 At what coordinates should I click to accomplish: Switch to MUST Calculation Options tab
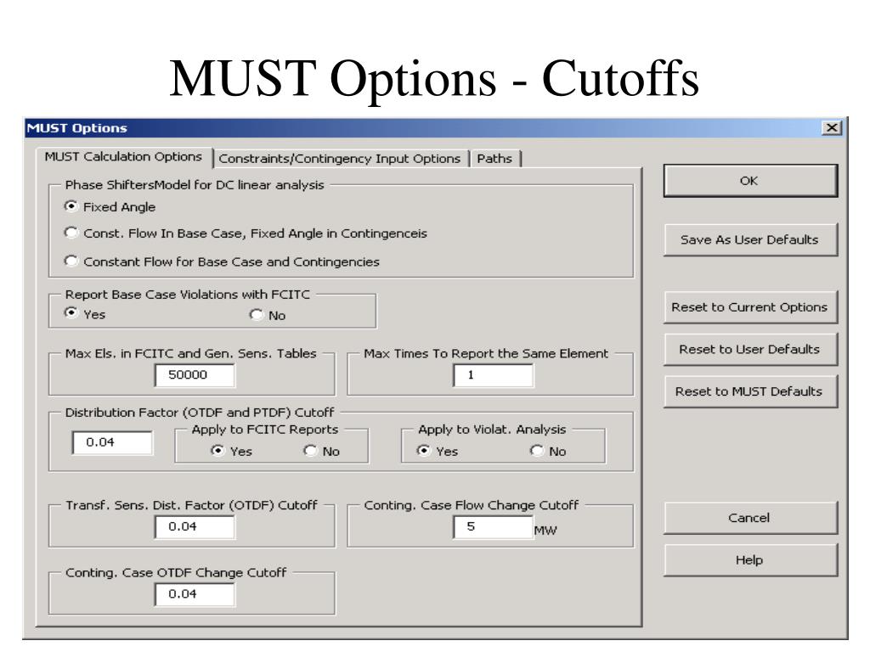pyautogui.click(x=123, y=157)
